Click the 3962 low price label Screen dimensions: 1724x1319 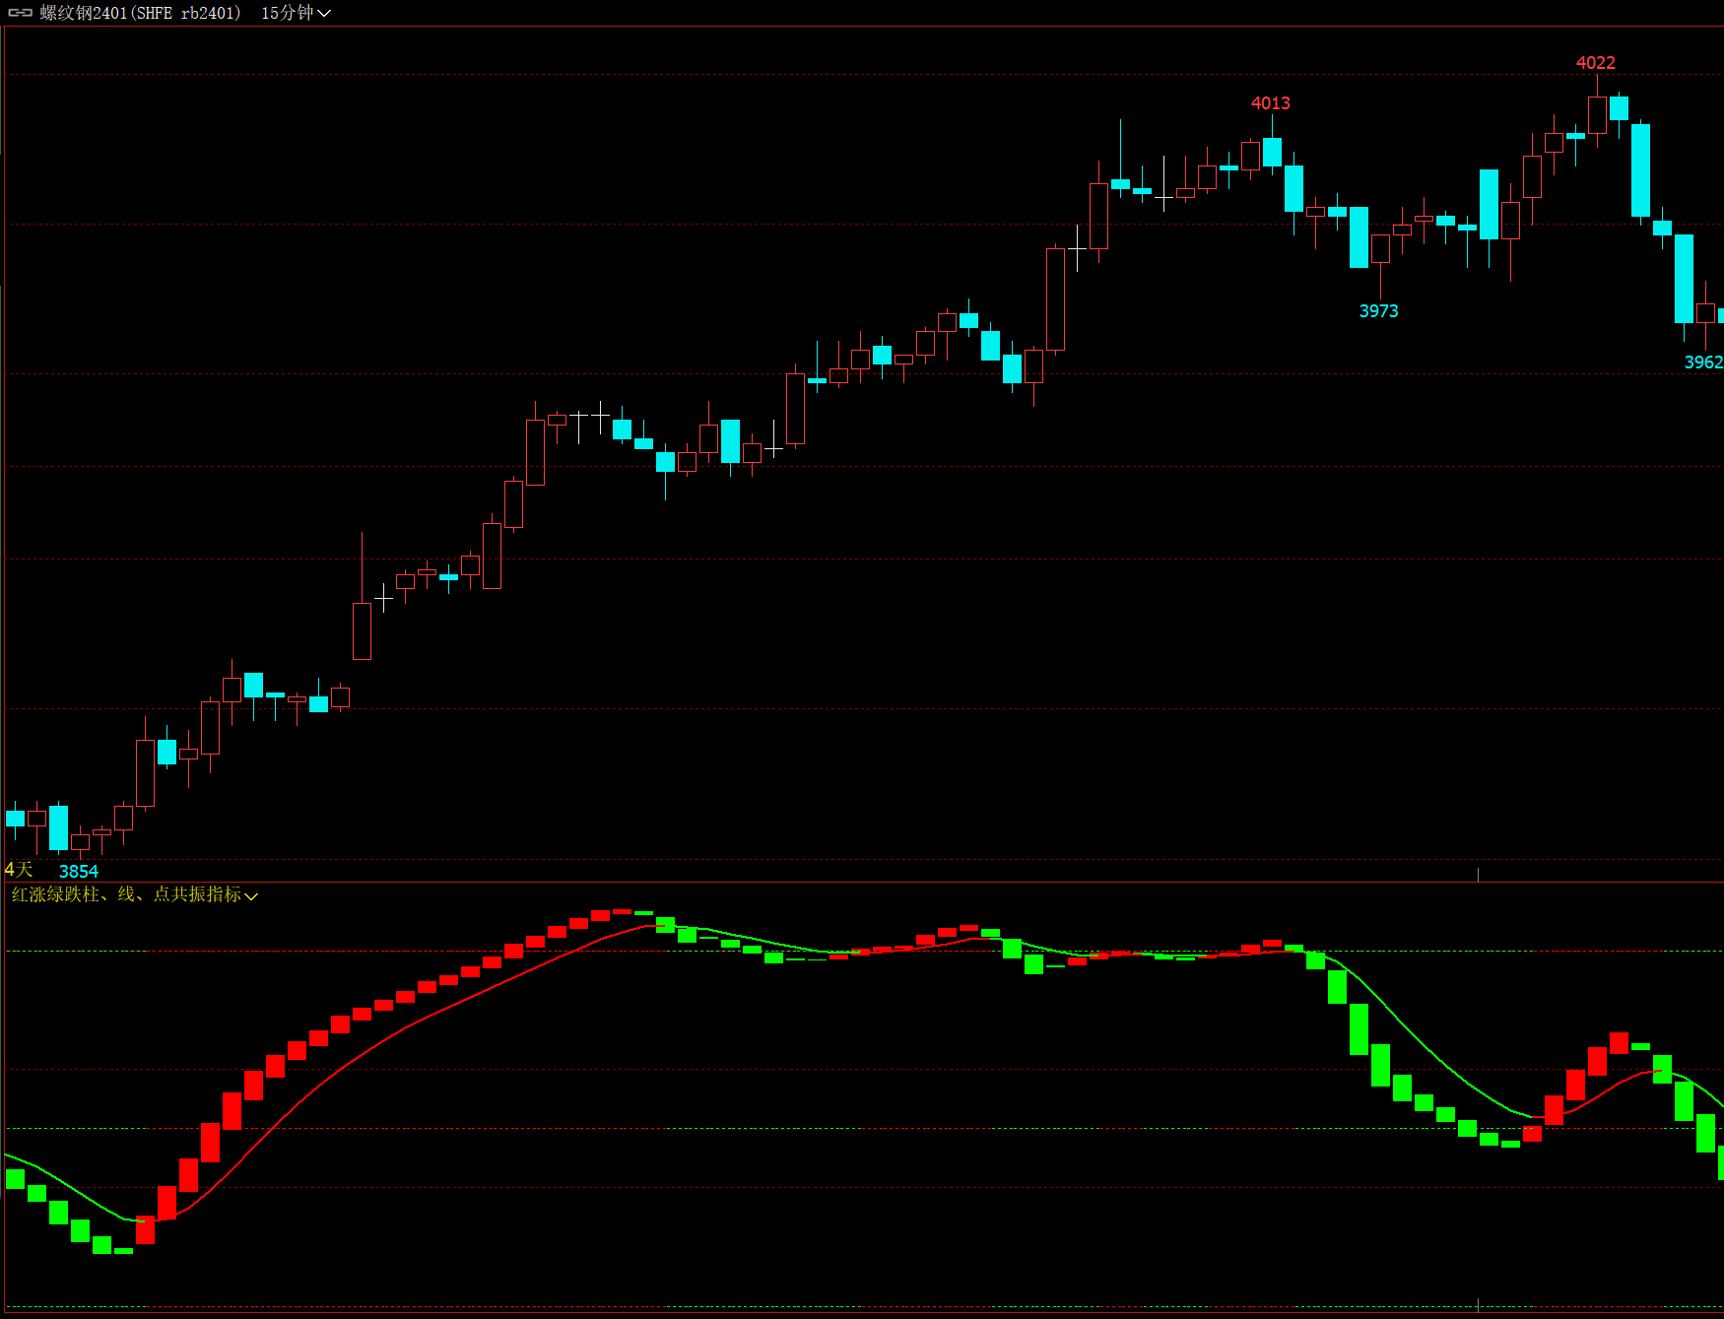point(1703,362)
